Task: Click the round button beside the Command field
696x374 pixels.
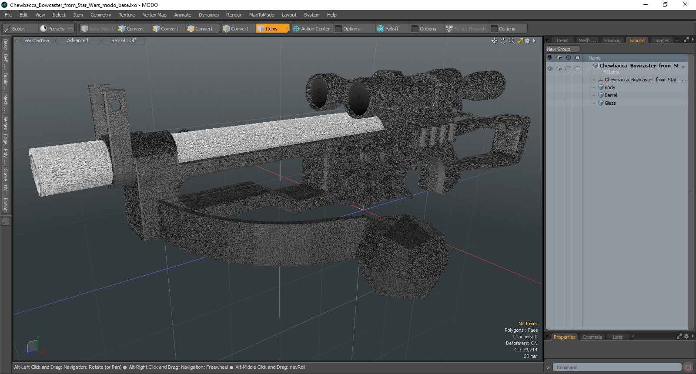Action: (x=688, y=367)
